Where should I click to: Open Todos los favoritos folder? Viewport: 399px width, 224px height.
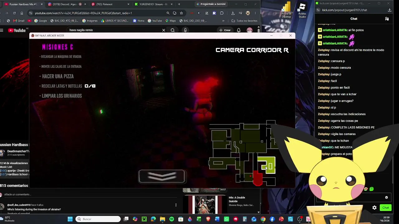click(244, 21)
